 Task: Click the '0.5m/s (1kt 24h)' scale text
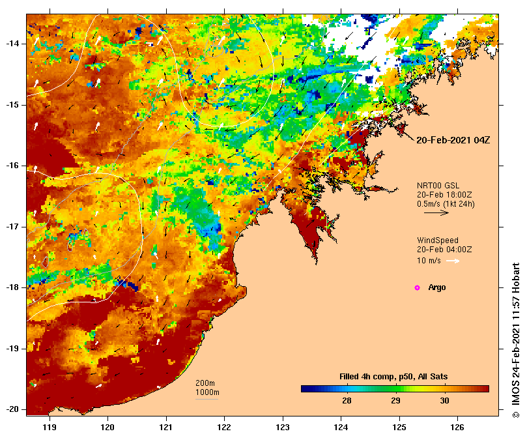[446, 204]
